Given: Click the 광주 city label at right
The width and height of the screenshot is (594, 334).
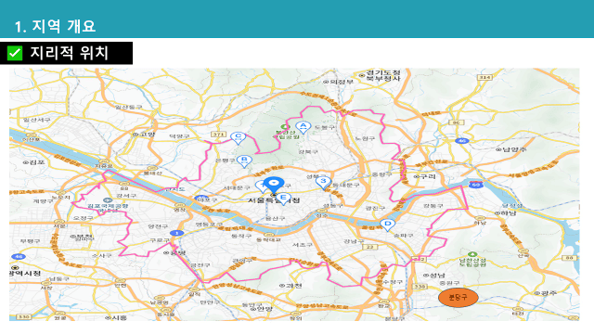Looking at the screenshot, I should click(546, 293).
